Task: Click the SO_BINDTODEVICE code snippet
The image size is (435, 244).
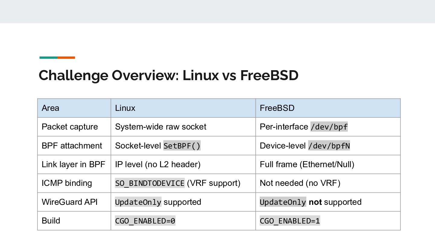Action: (x=150, y=183)
